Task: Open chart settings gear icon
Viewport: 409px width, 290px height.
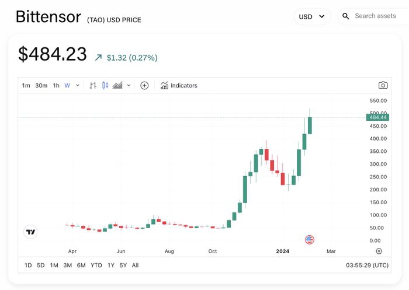Action: 379,251
